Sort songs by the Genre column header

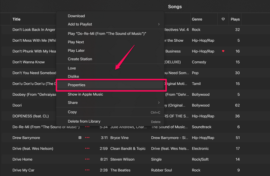click(197, 19)
